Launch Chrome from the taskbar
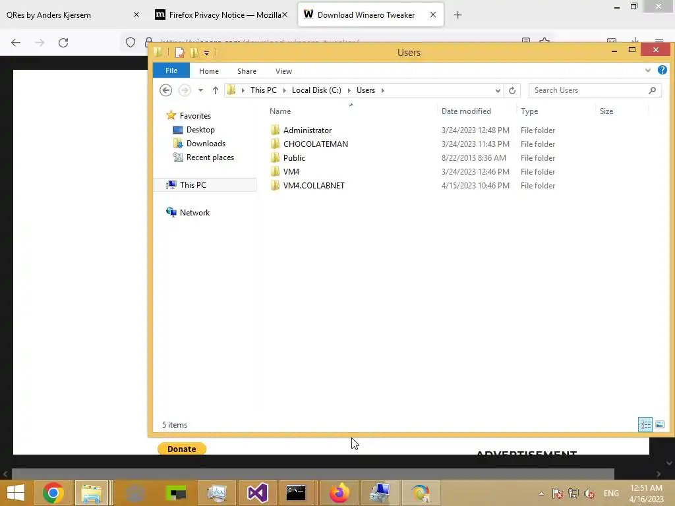The height and width of the screenshot is (506, 675). [x=53, y=493]
